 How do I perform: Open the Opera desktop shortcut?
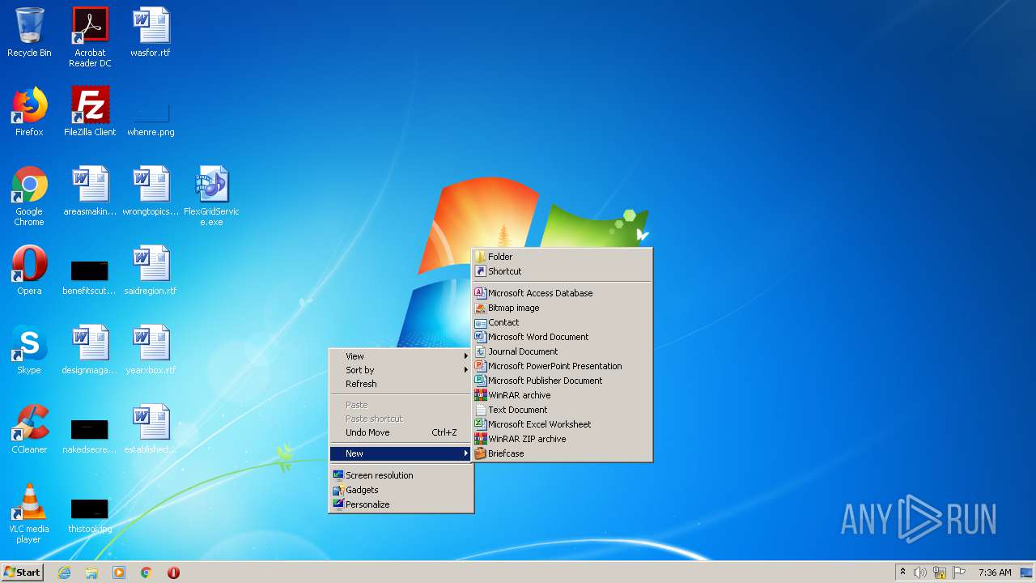click(29, 270)
